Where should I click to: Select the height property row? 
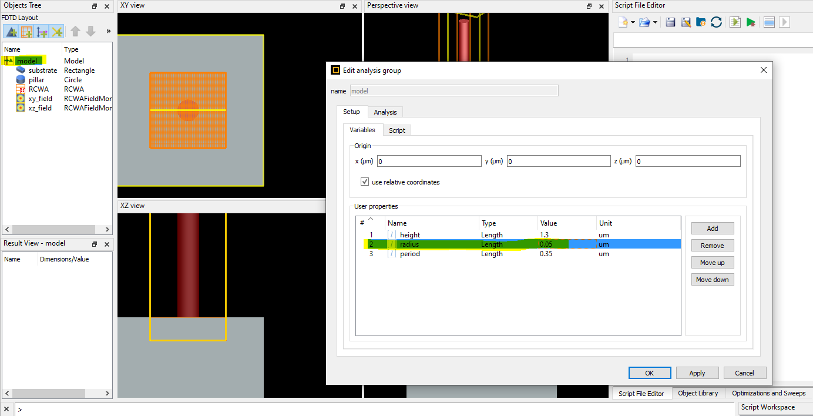tap(519, 235)
